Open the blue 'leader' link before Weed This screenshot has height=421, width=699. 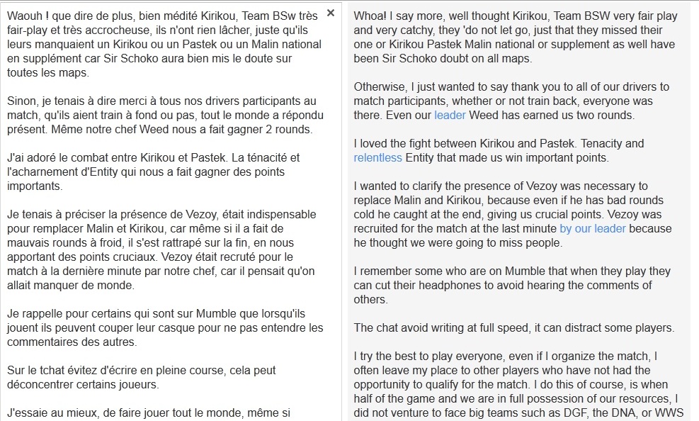(450, 115)
